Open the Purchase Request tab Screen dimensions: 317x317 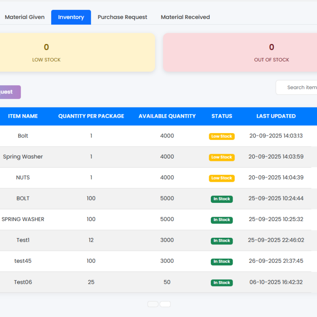tap(122, 17)
